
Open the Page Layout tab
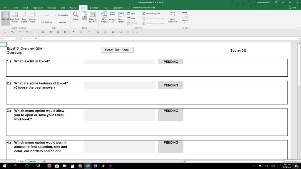click(38, 8)
